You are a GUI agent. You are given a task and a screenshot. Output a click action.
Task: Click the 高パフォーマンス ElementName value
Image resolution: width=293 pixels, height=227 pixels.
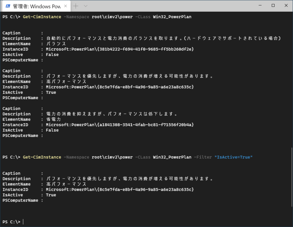coord(66,81)
